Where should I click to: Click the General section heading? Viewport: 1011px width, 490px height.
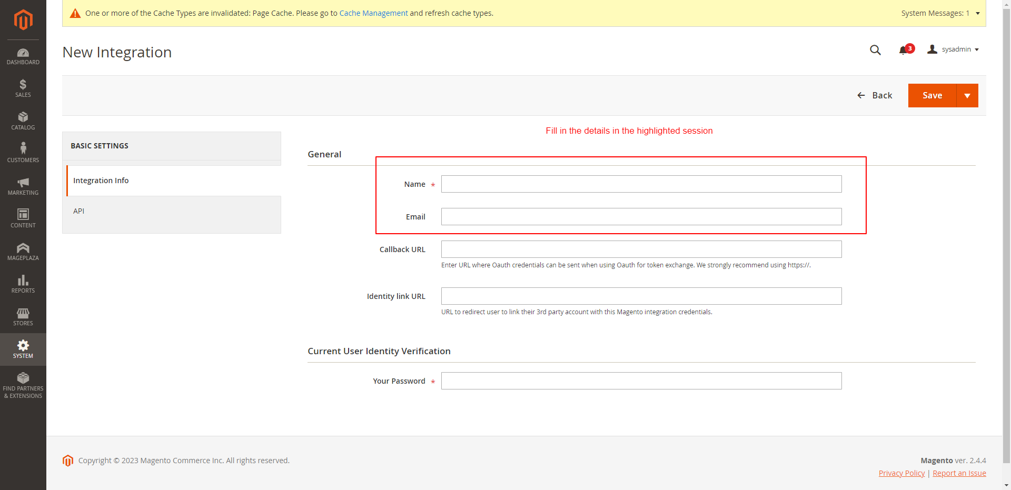[x=324, y=154]
